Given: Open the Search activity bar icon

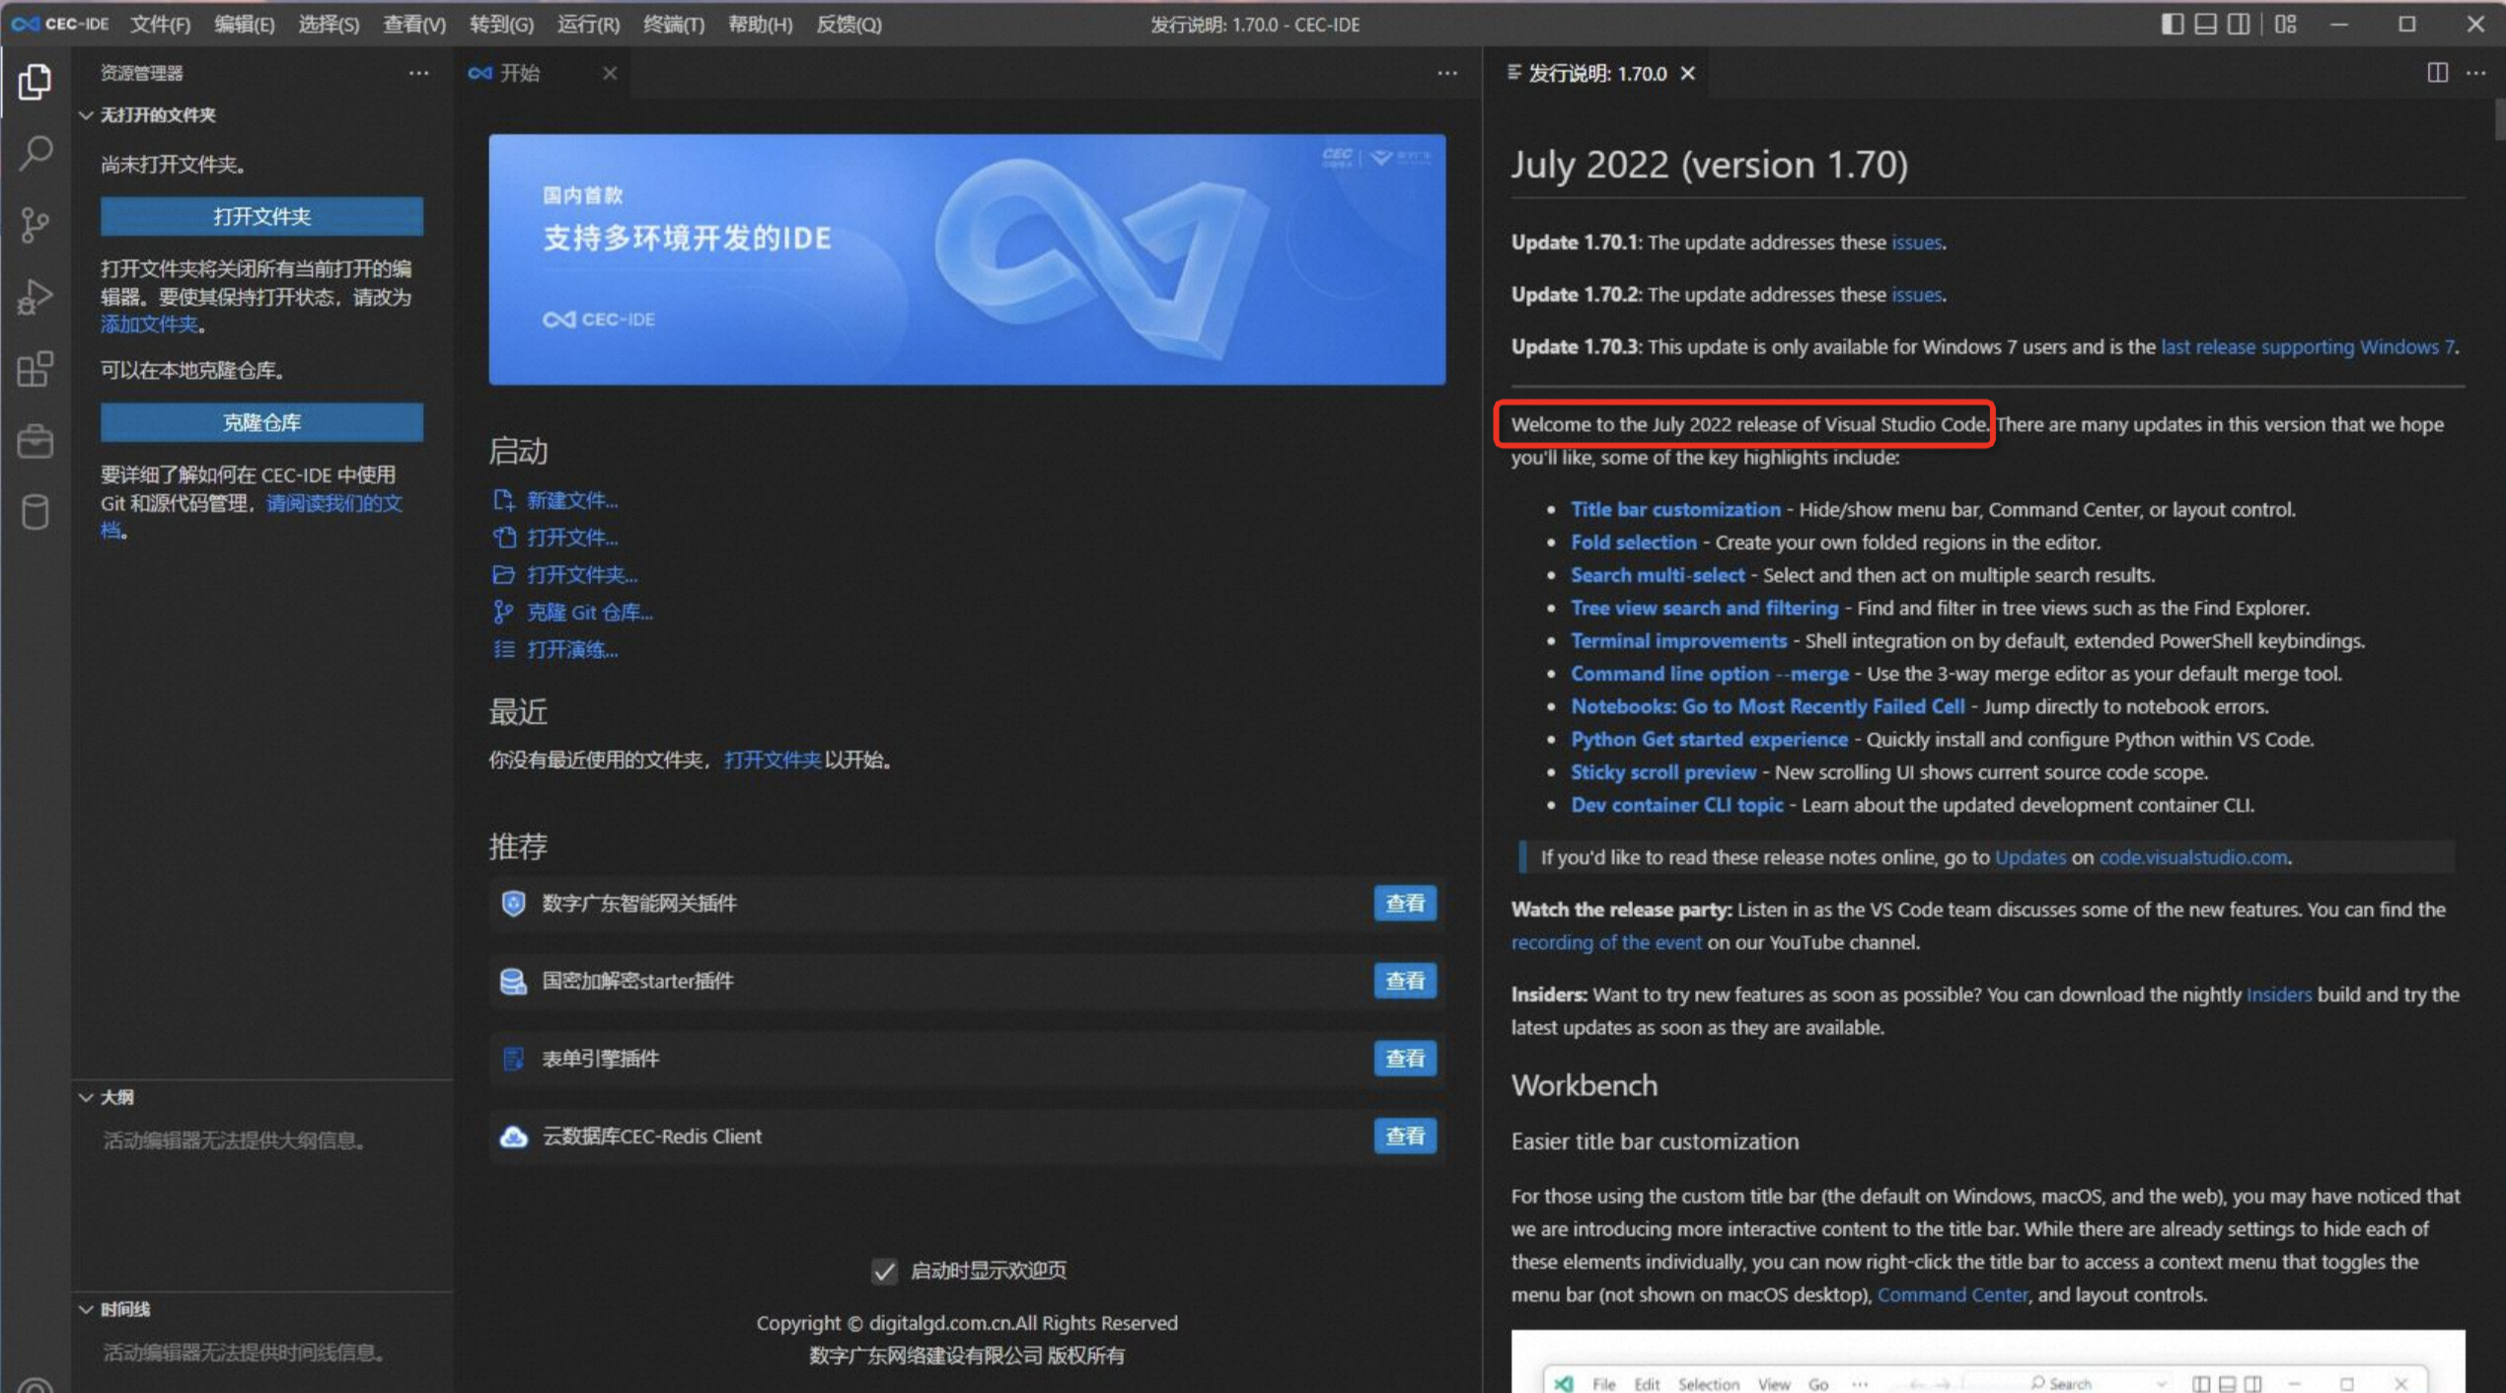Looking at the screenshot, I should (x=36, y=153).
